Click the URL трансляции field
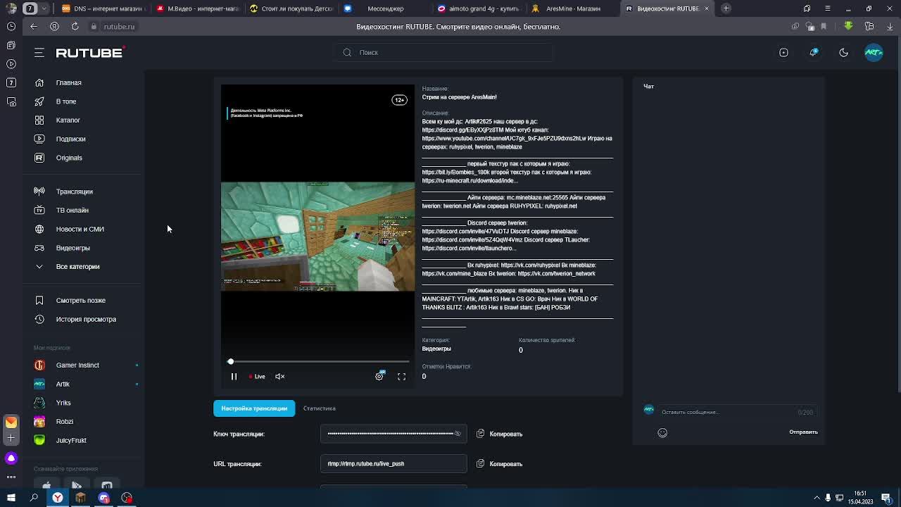This screenshot has width=901, height=507. click(x=393, y=464)
